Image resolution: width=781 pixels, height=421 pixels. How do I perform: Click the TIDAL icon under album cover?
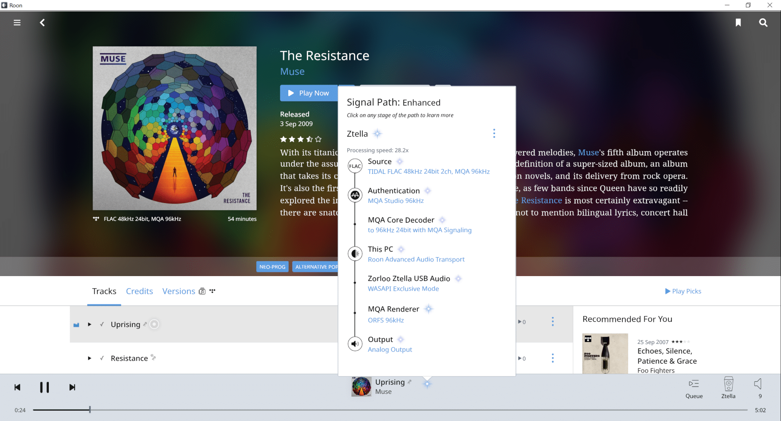[96, 219]
